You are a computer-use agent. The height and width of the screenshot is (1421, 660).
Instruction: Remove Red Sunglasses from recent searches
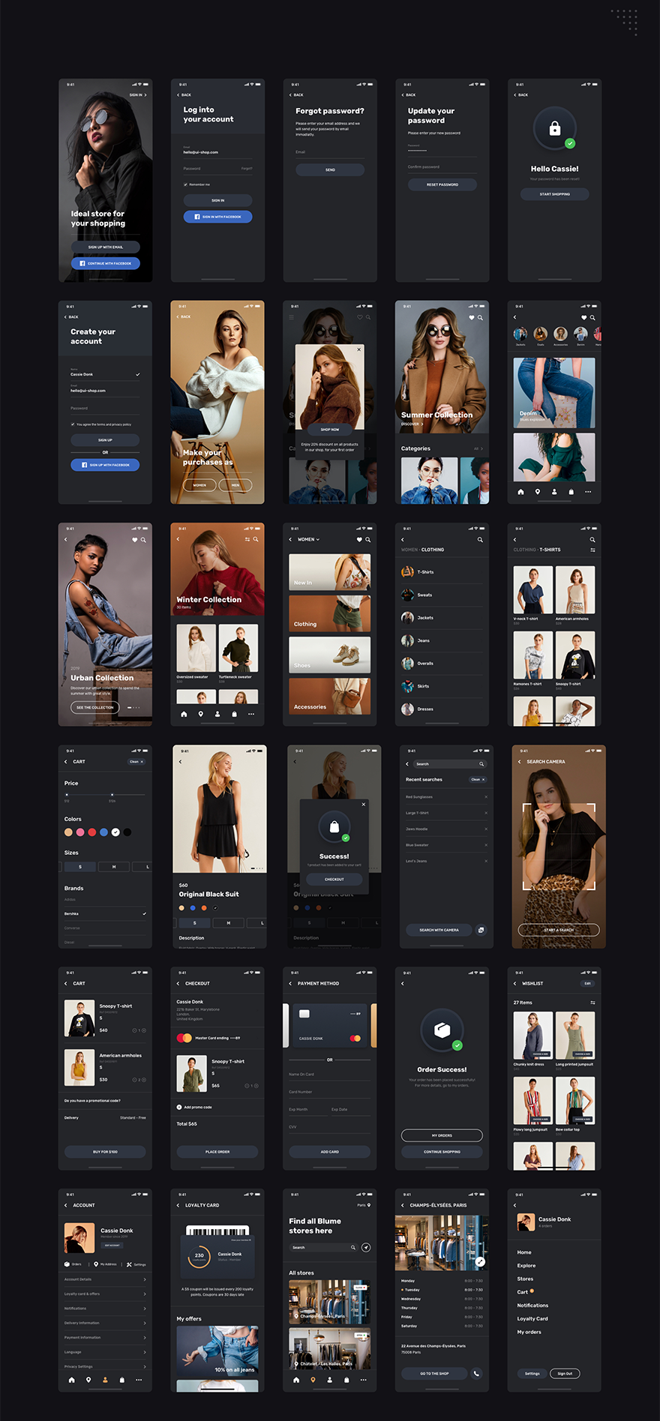coord(485,797)
